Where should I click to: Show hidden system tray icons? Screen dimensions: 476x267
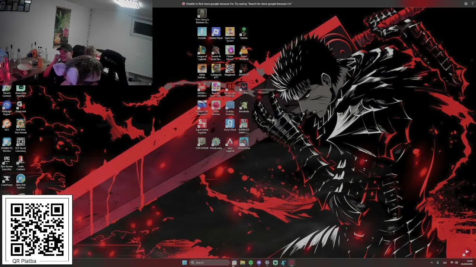[x=432, y=263]
